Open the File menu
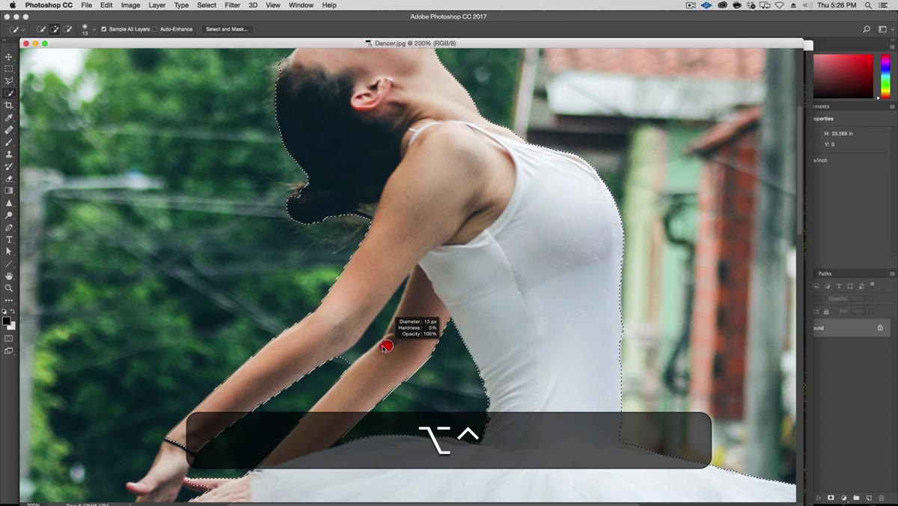The height and width of the screenshot is (506, 898). pos(87,5)
